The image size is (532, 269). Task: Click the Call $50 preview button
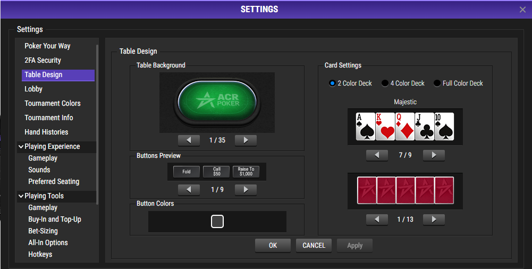coord(216,172)
